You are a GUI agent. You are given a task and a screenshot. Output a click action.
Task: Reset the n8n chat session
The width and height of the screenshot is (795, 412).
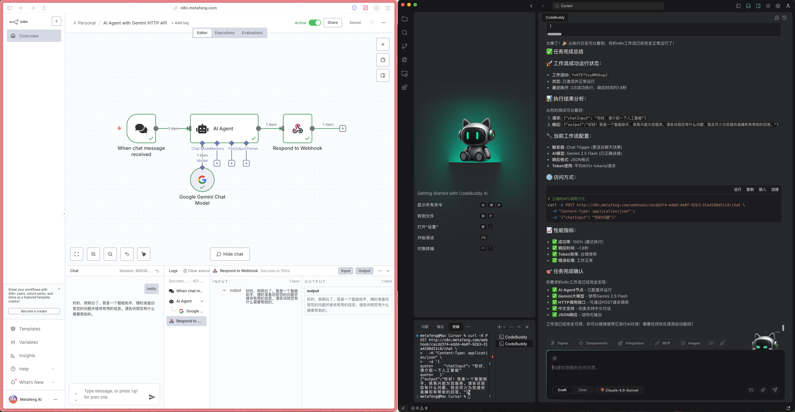[x=157, y=271]
